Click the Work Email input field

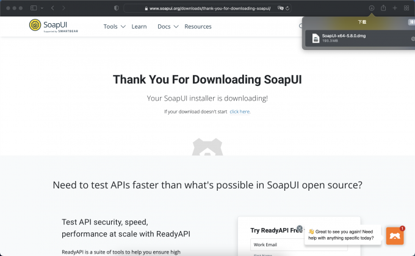coord(299,244)
